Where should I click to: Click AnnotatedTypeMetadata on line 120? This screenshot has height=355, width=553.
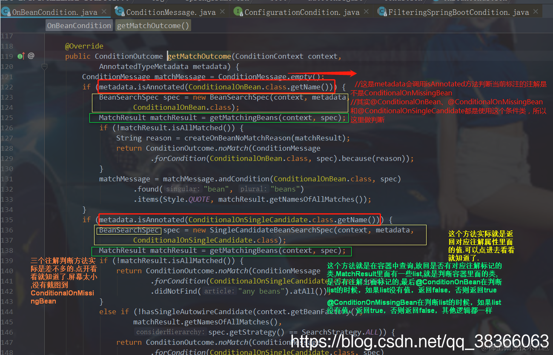144,66
